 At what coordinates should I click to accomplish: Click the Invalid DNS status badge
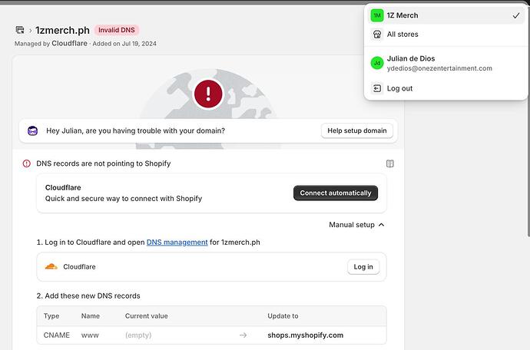[x=117, y=30]
